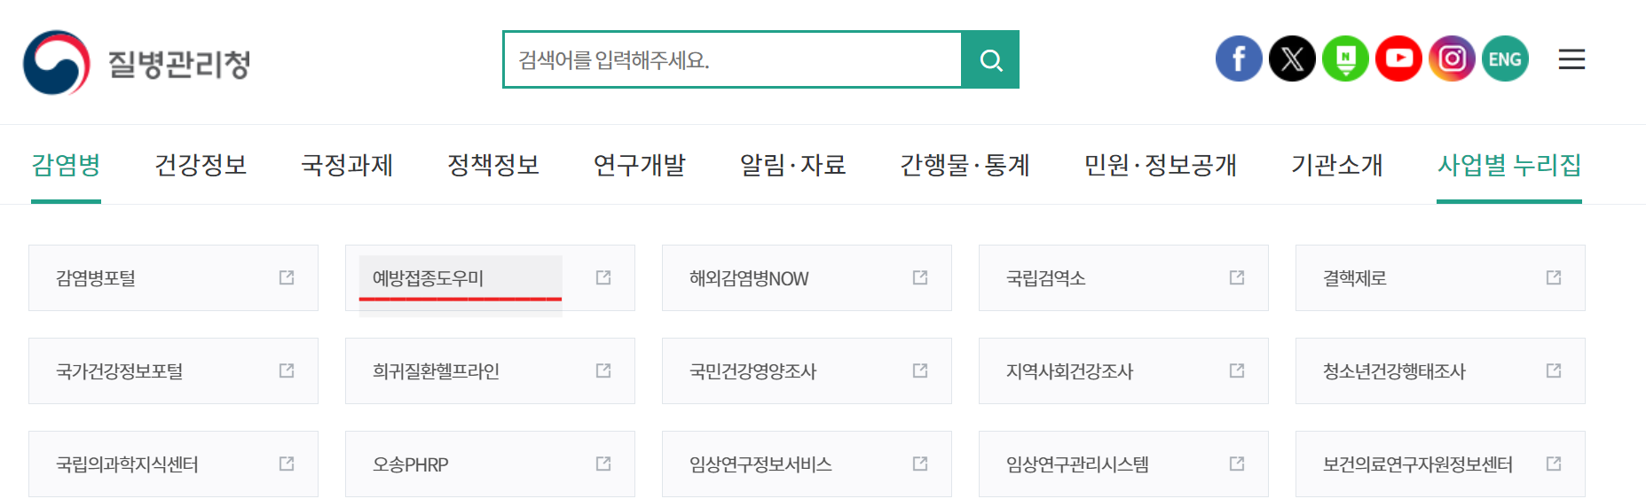1646x499 pixels.
Task: Select the 사업별 누리집 menu tab
Action: [1509, 165]
